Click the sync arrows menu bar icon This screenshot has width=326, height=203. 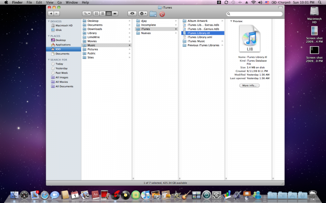coord(226,2)
